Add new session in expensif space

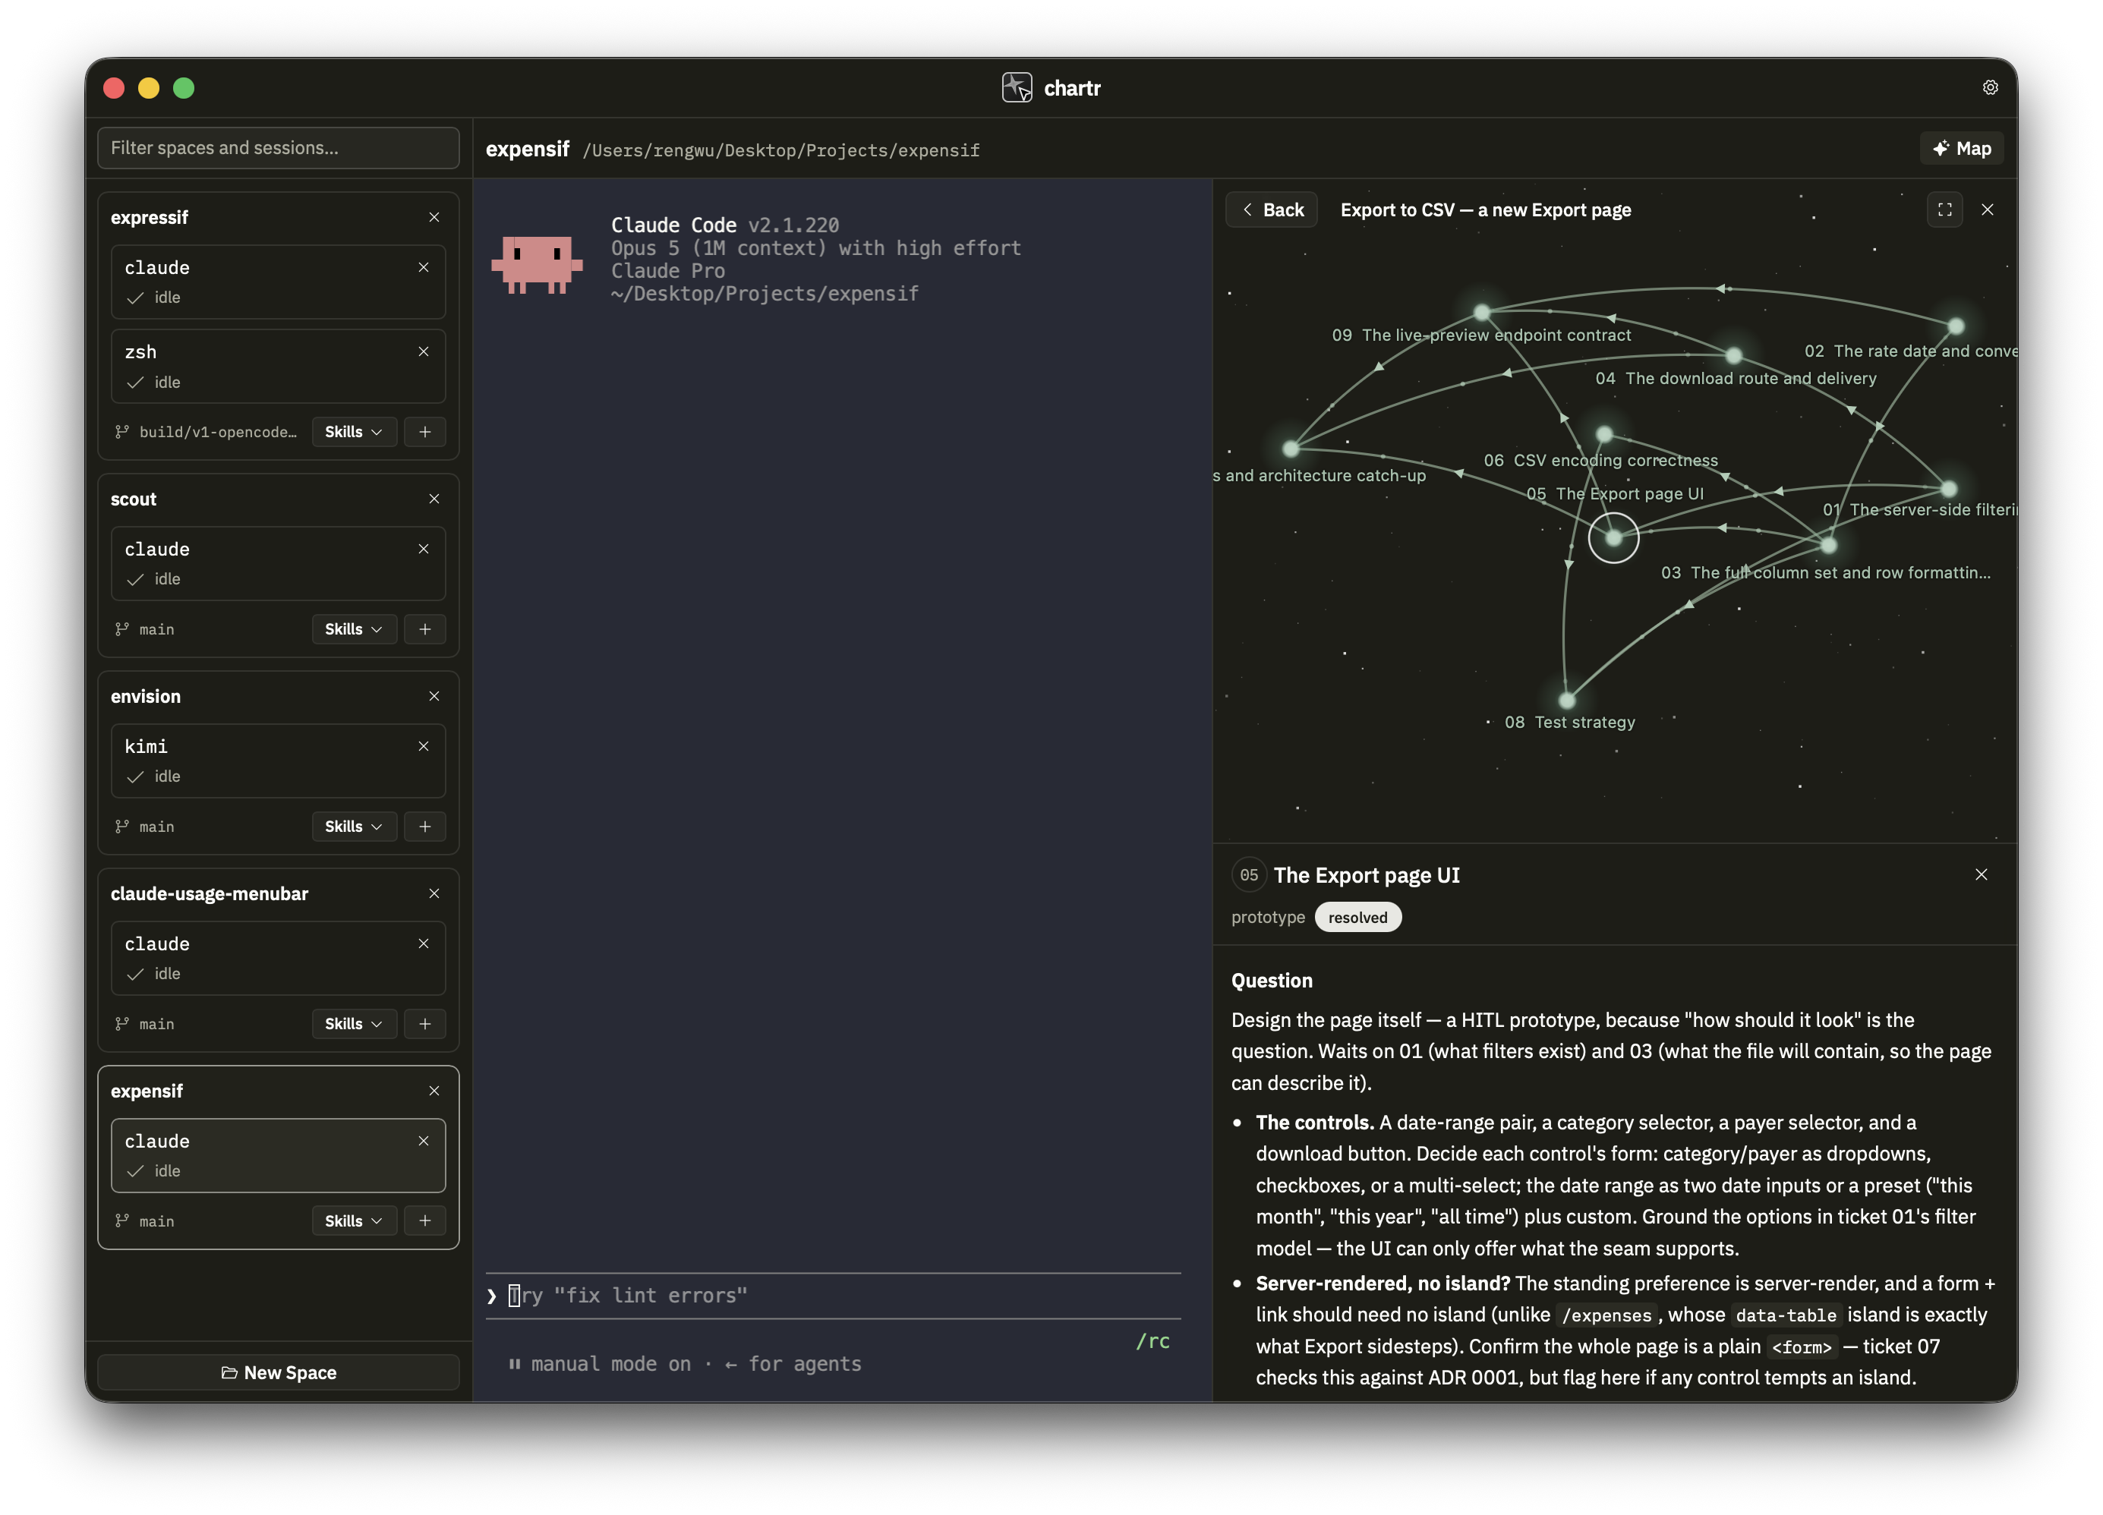point(424,1221)
